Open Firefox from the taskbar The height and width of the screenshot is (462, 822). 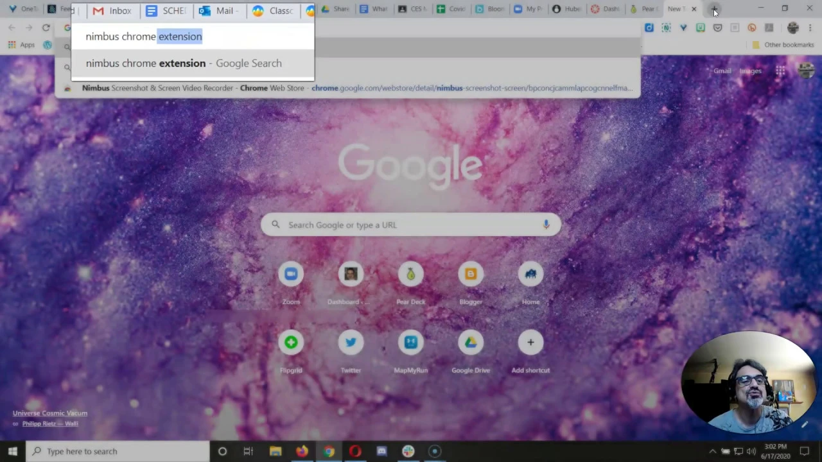click(302, 451)
